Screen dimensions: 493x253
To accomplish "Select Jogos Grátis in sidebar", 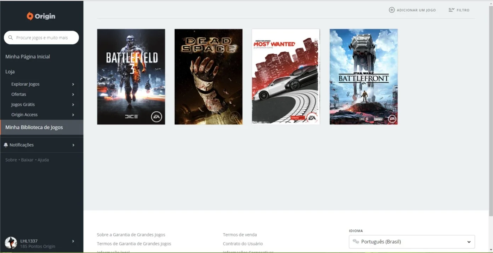I will 23,105.
